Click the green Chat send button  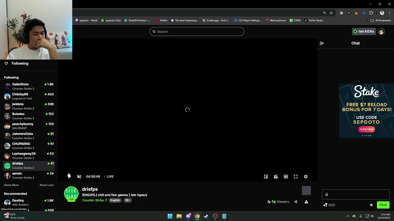[x=383, y=205]
